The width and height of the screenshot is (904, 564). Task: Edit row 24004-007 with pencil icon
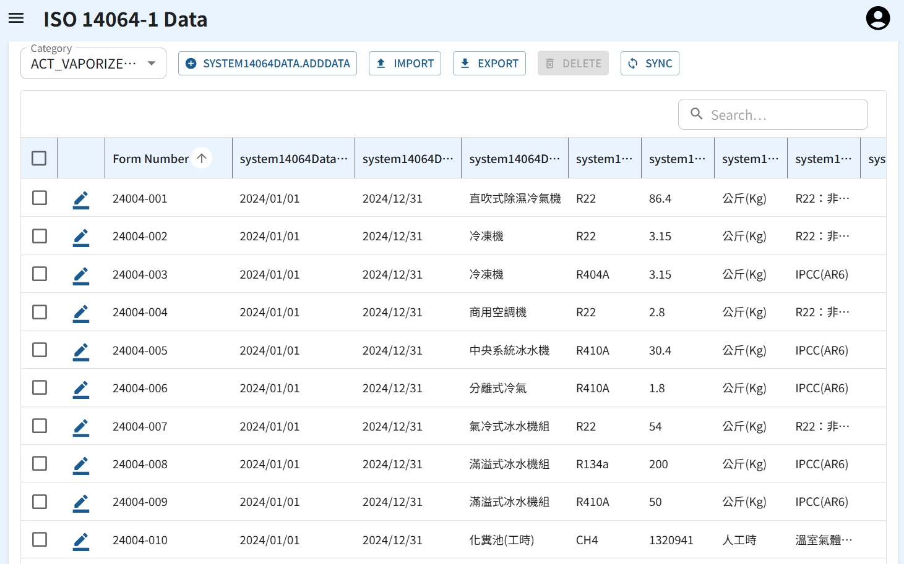[x=81, y=427]
